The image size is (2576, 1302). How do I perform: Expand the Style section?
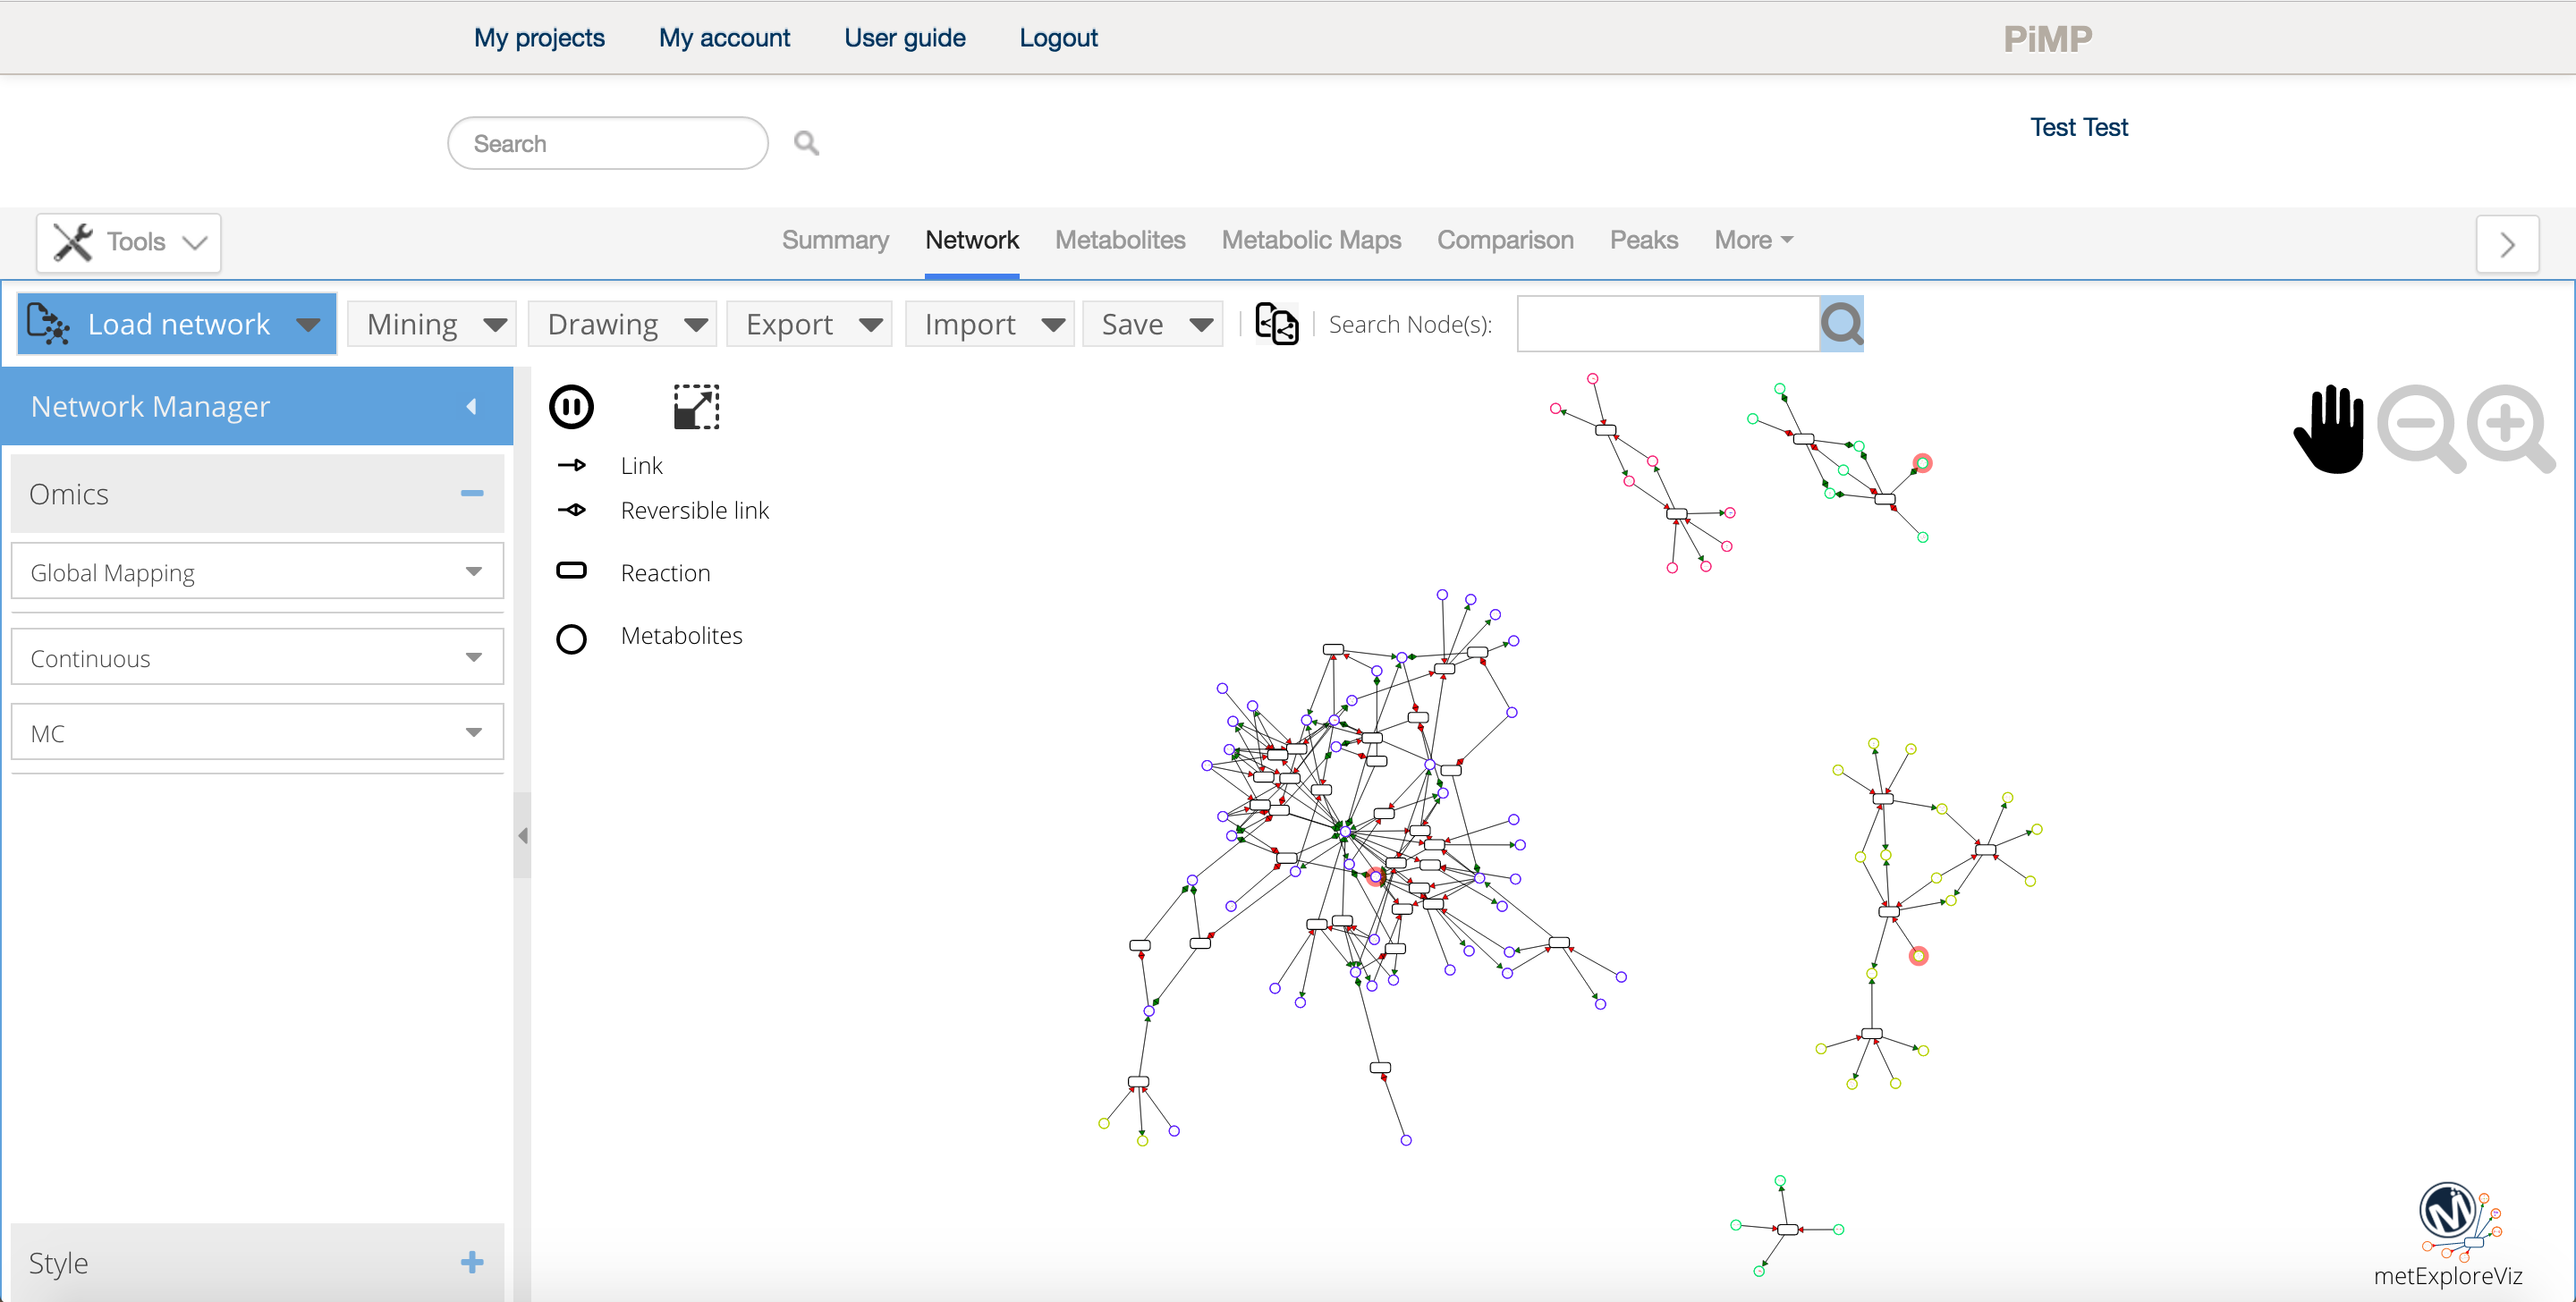472,1262
